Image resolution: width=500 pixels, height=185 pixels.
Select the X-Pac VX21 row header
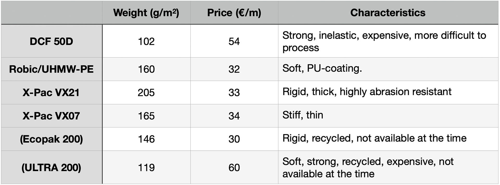[52, 92]
